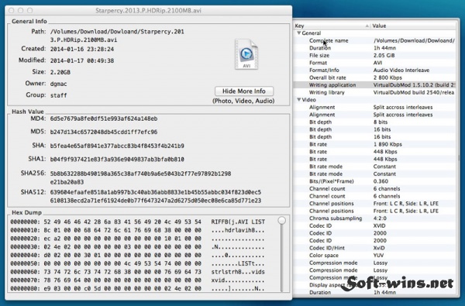Click the window title Starpercy.2013.P.HDRip.2100MB.avi

coord(148,11)
